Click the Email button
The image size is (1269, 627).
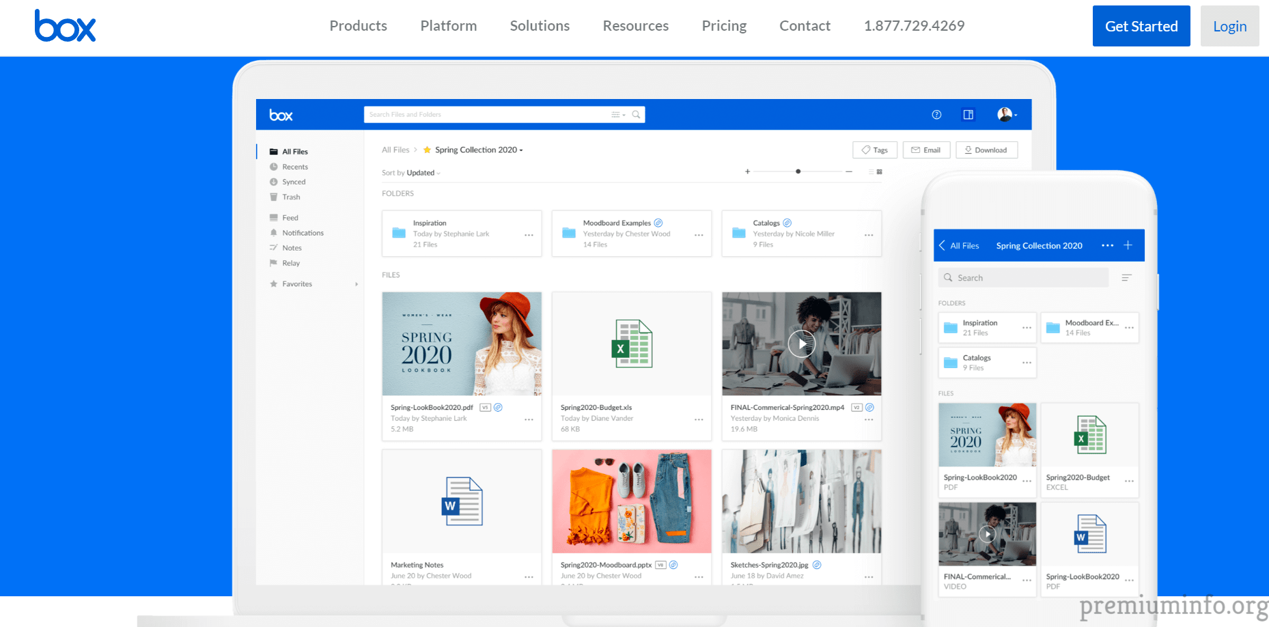[x=926, y=150]
